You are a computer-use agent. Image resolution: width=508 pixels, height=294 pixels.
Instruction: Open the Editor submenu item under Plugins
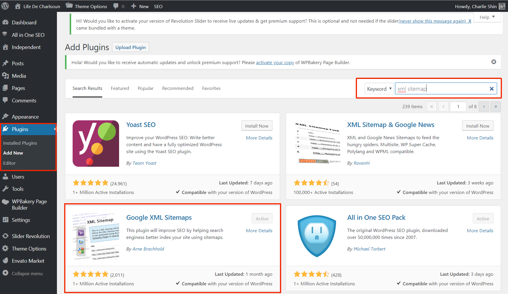[9, 163]
